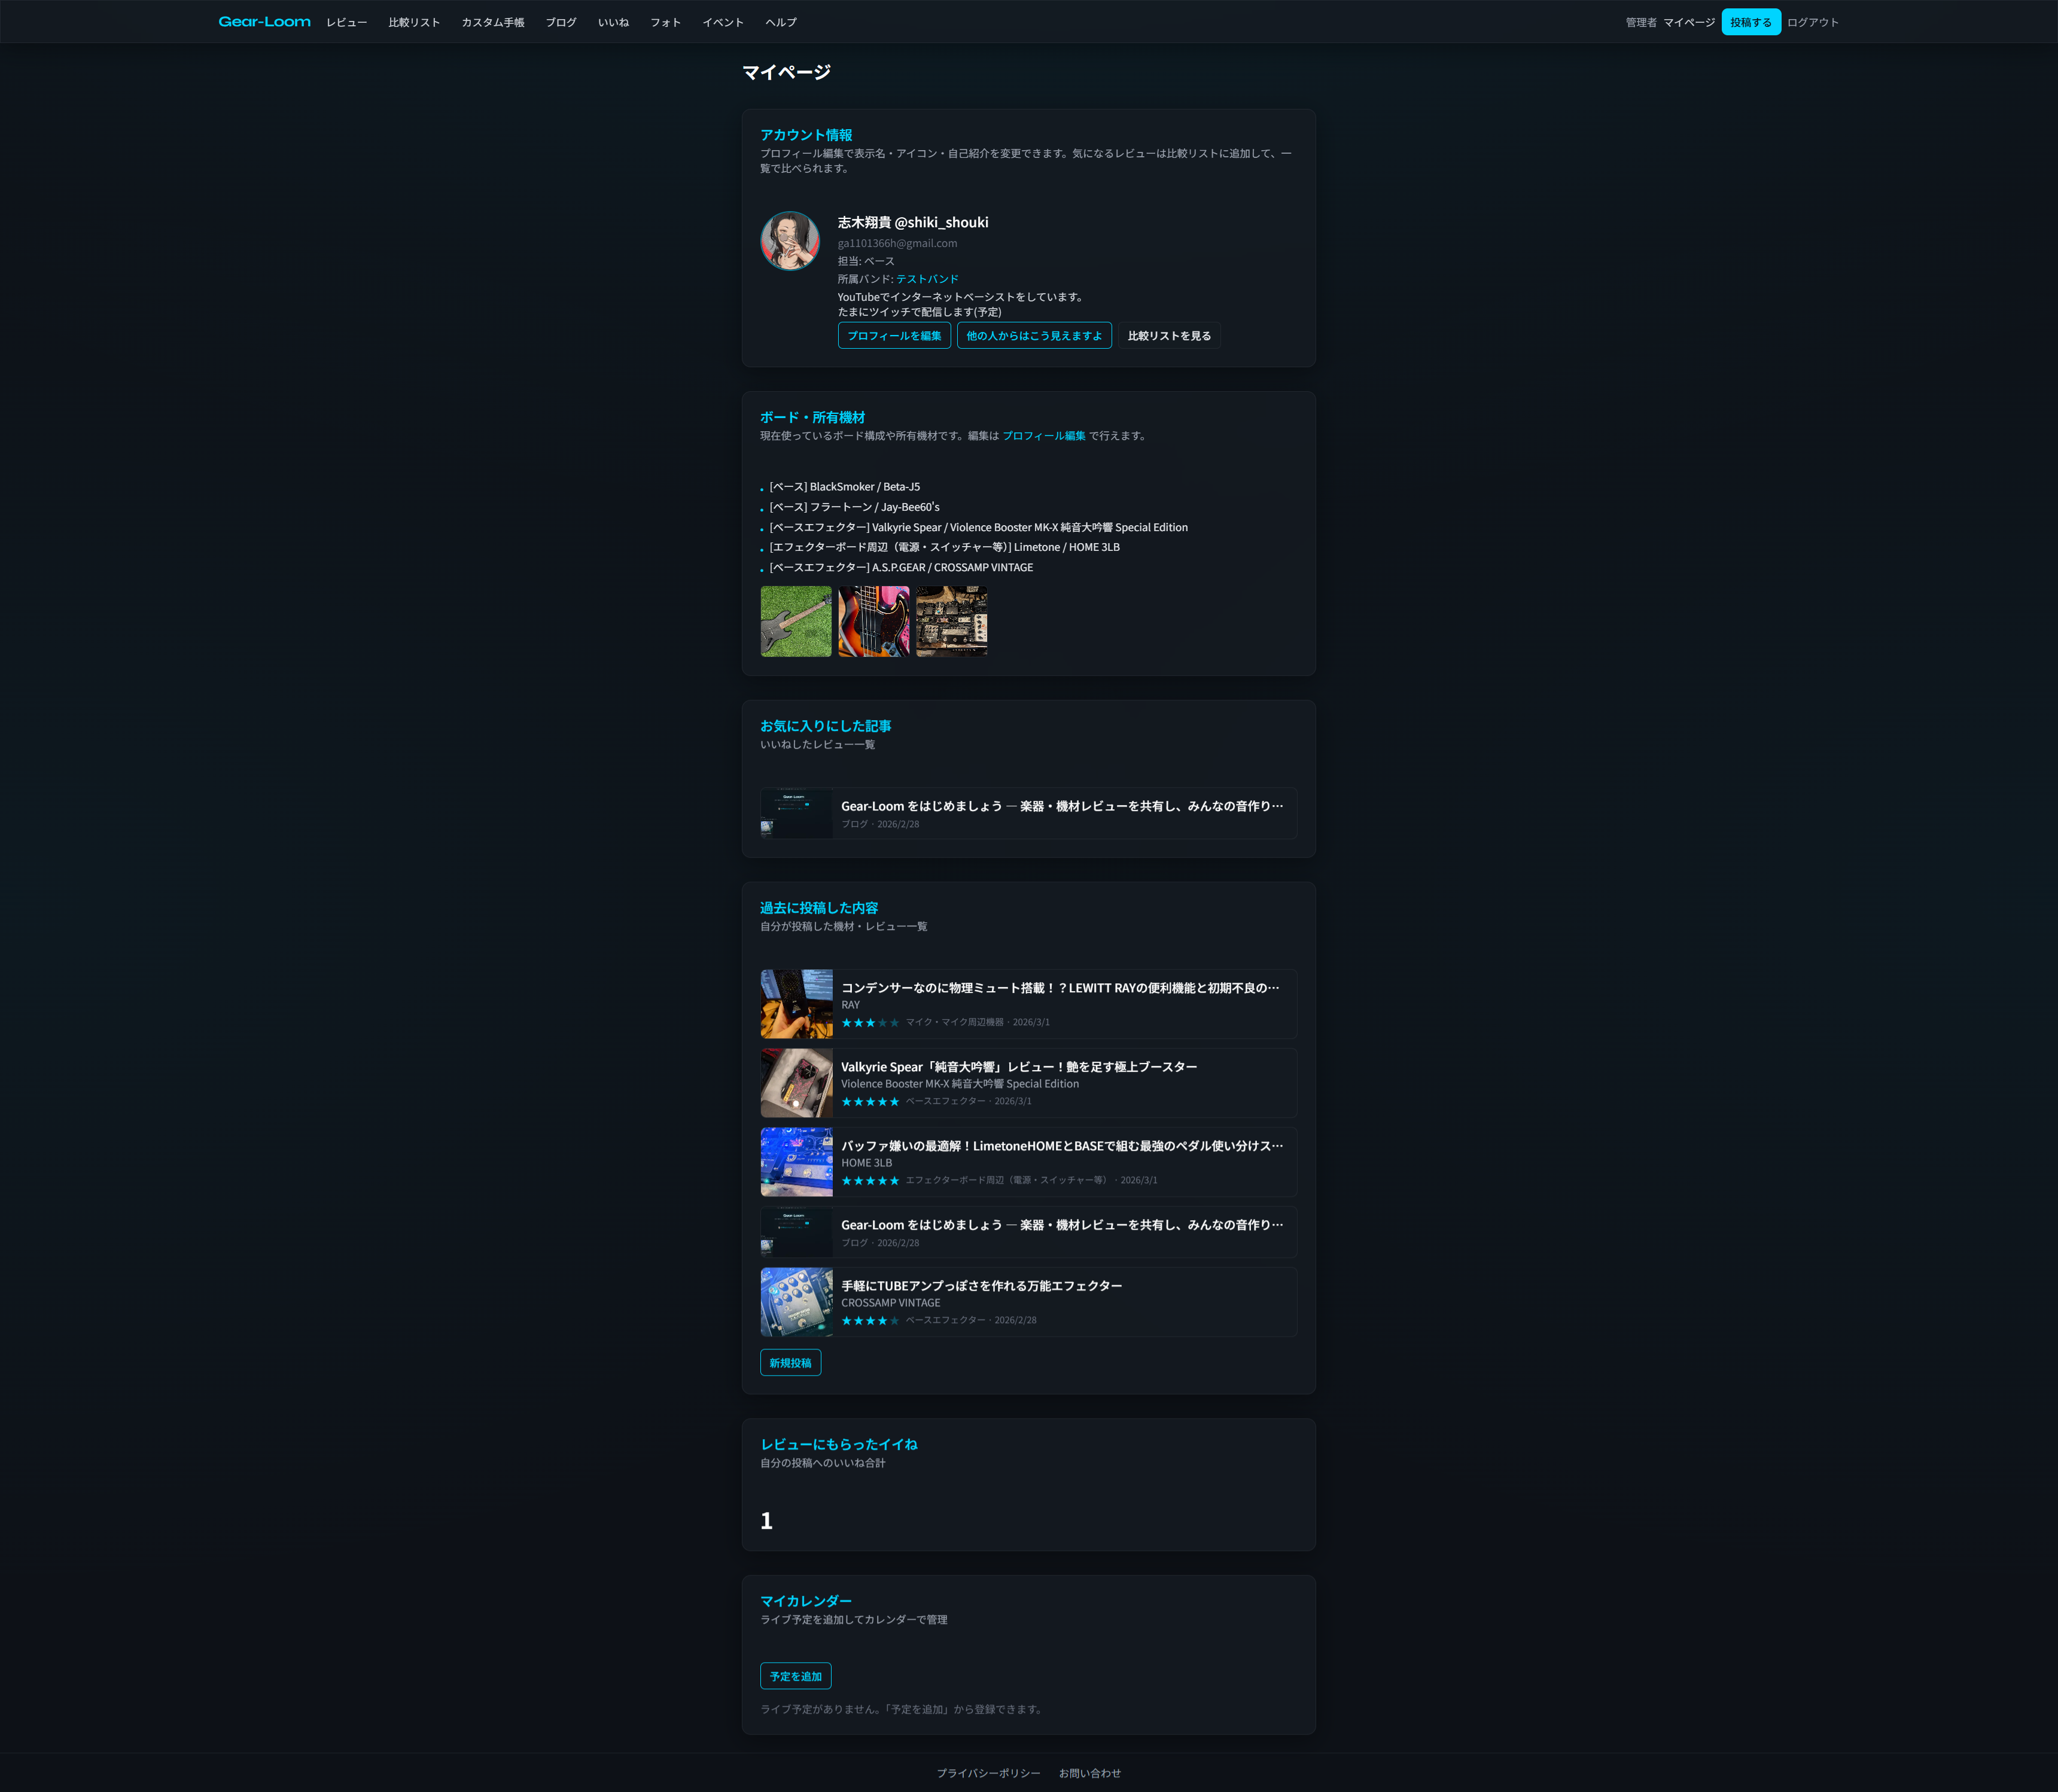Viewport: 2058px width, 1792px height.
Task: Open the orange sunburst bass photo
Action: (x=873, y=621)
